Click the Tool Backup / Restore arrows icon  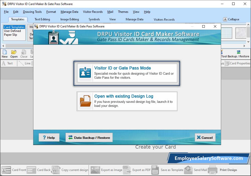pos(238,52)
